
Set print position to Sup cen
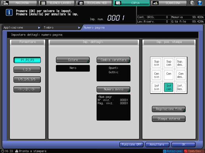pyautogui.click(x=169, y=63)
